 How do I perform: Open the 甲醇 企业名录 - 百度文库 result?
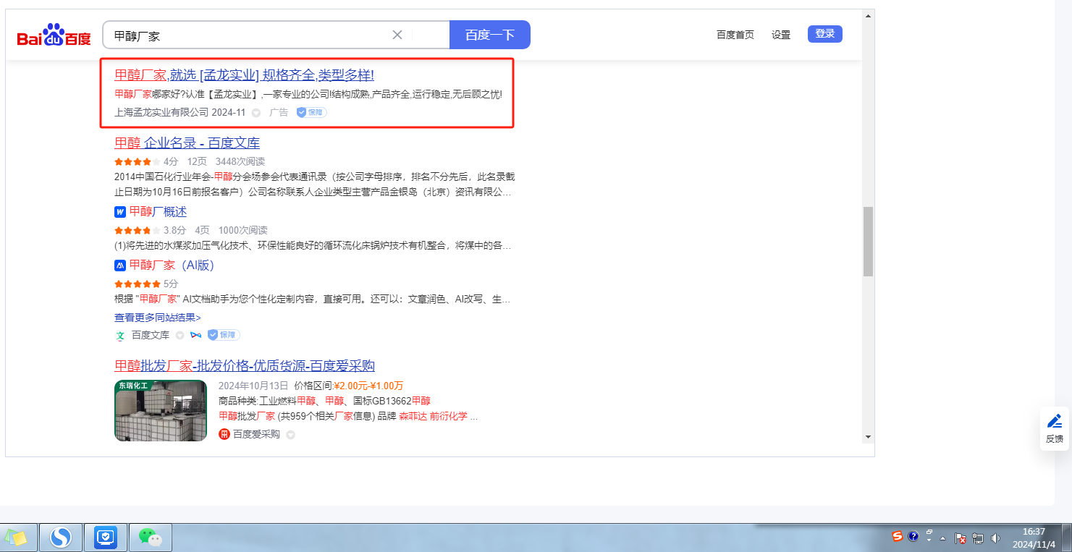point(187,143)
